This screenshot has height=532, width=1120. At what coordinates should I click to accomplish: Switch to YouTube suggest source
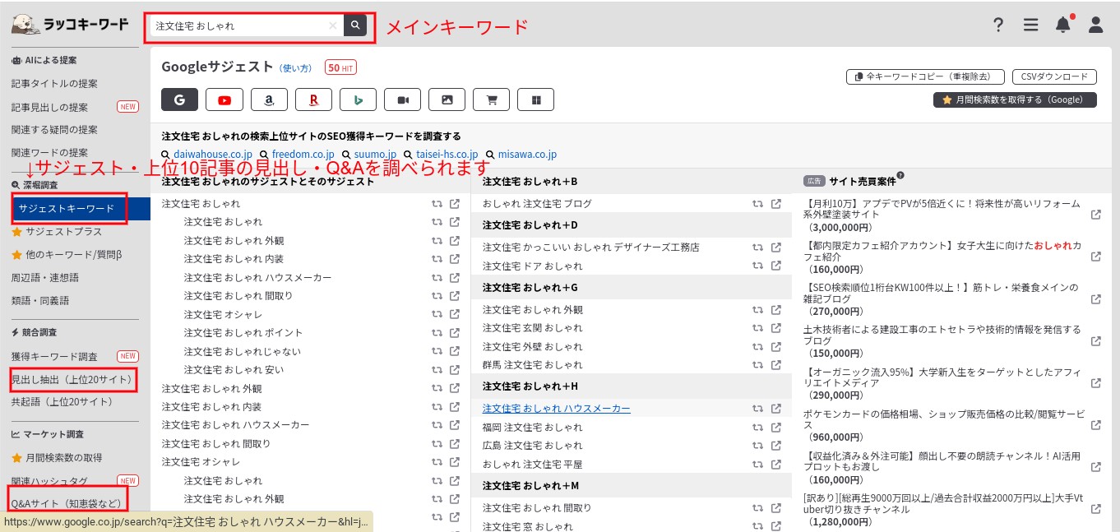point(224,99)
